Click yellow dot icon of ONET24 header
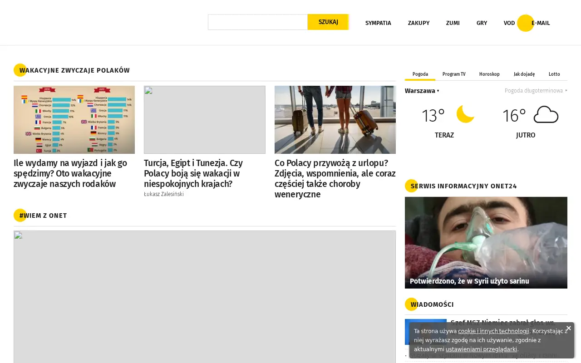581x363 pixels. [x=411, y=186]
